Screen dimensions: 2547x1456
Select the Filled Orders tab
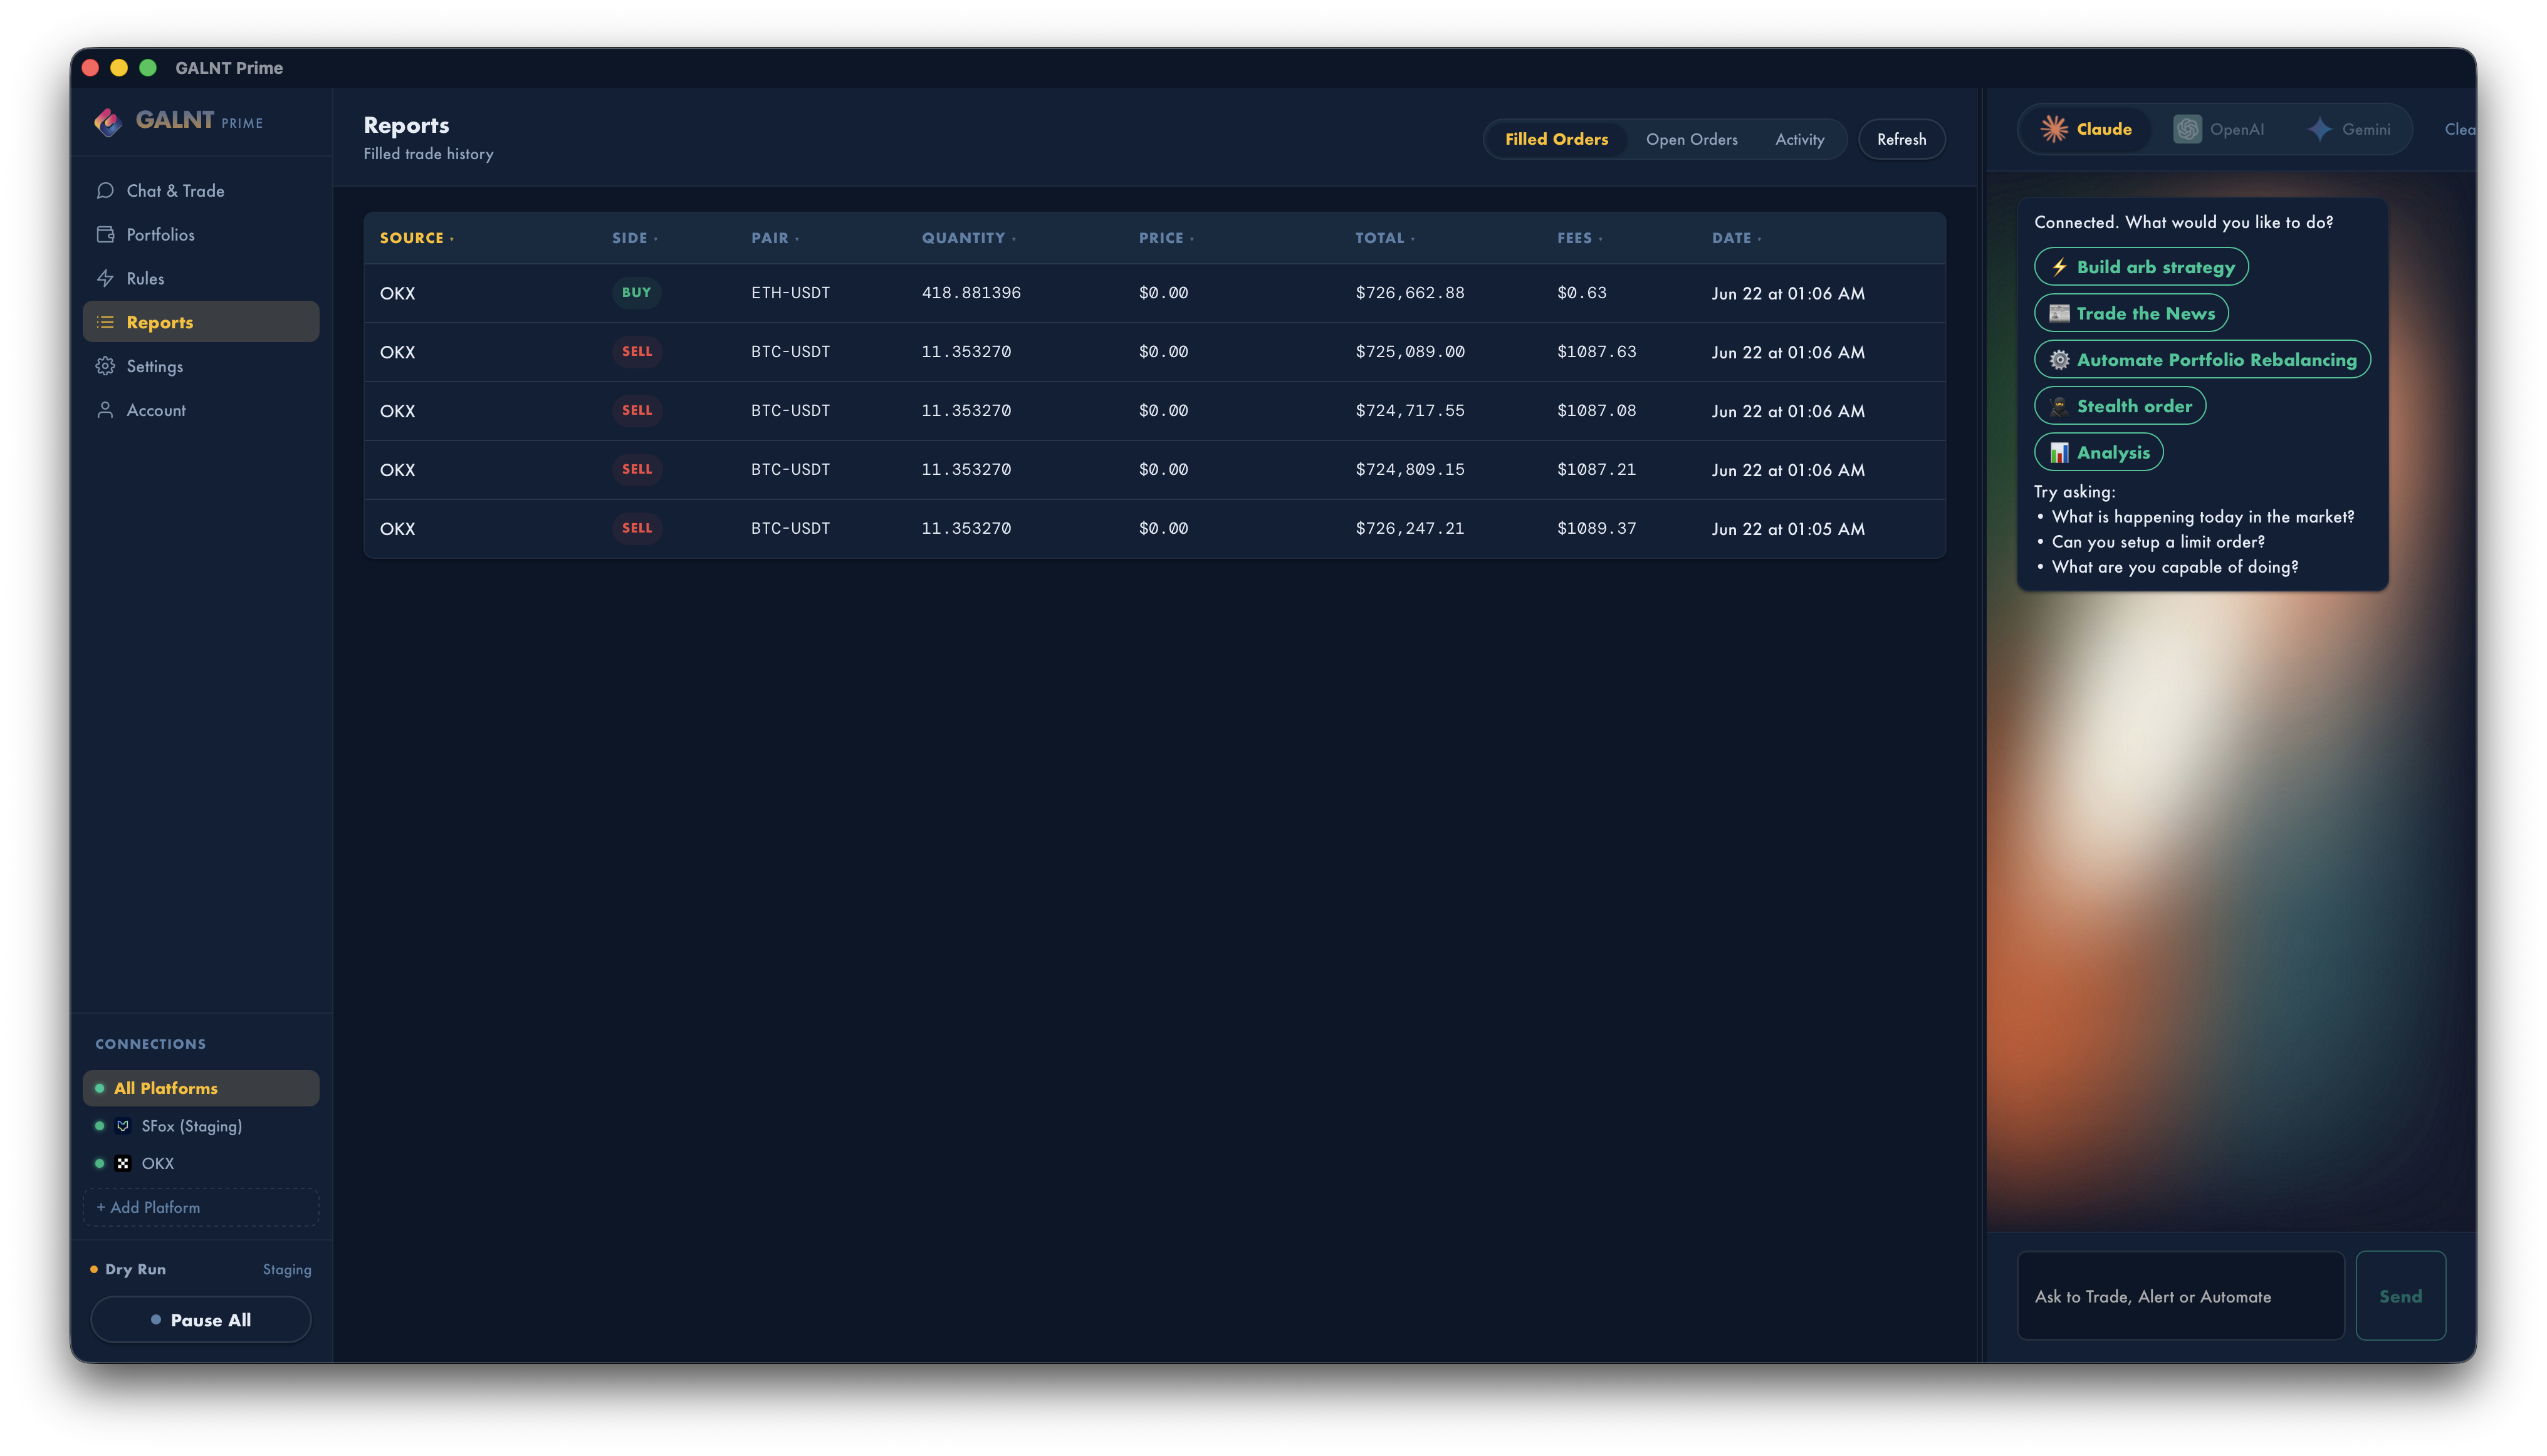(1556, 139)
